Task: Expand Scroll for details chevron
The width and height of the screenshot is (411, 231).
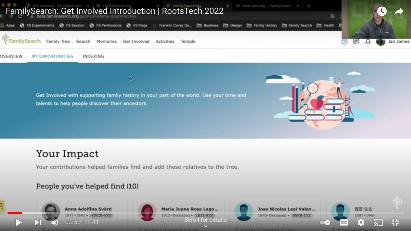Action: 206,226
